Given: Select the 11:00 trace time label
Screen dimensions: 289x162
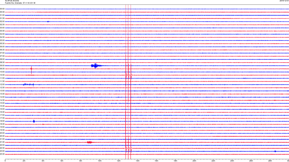Looking at the screenshot, I should pos(2,78).
